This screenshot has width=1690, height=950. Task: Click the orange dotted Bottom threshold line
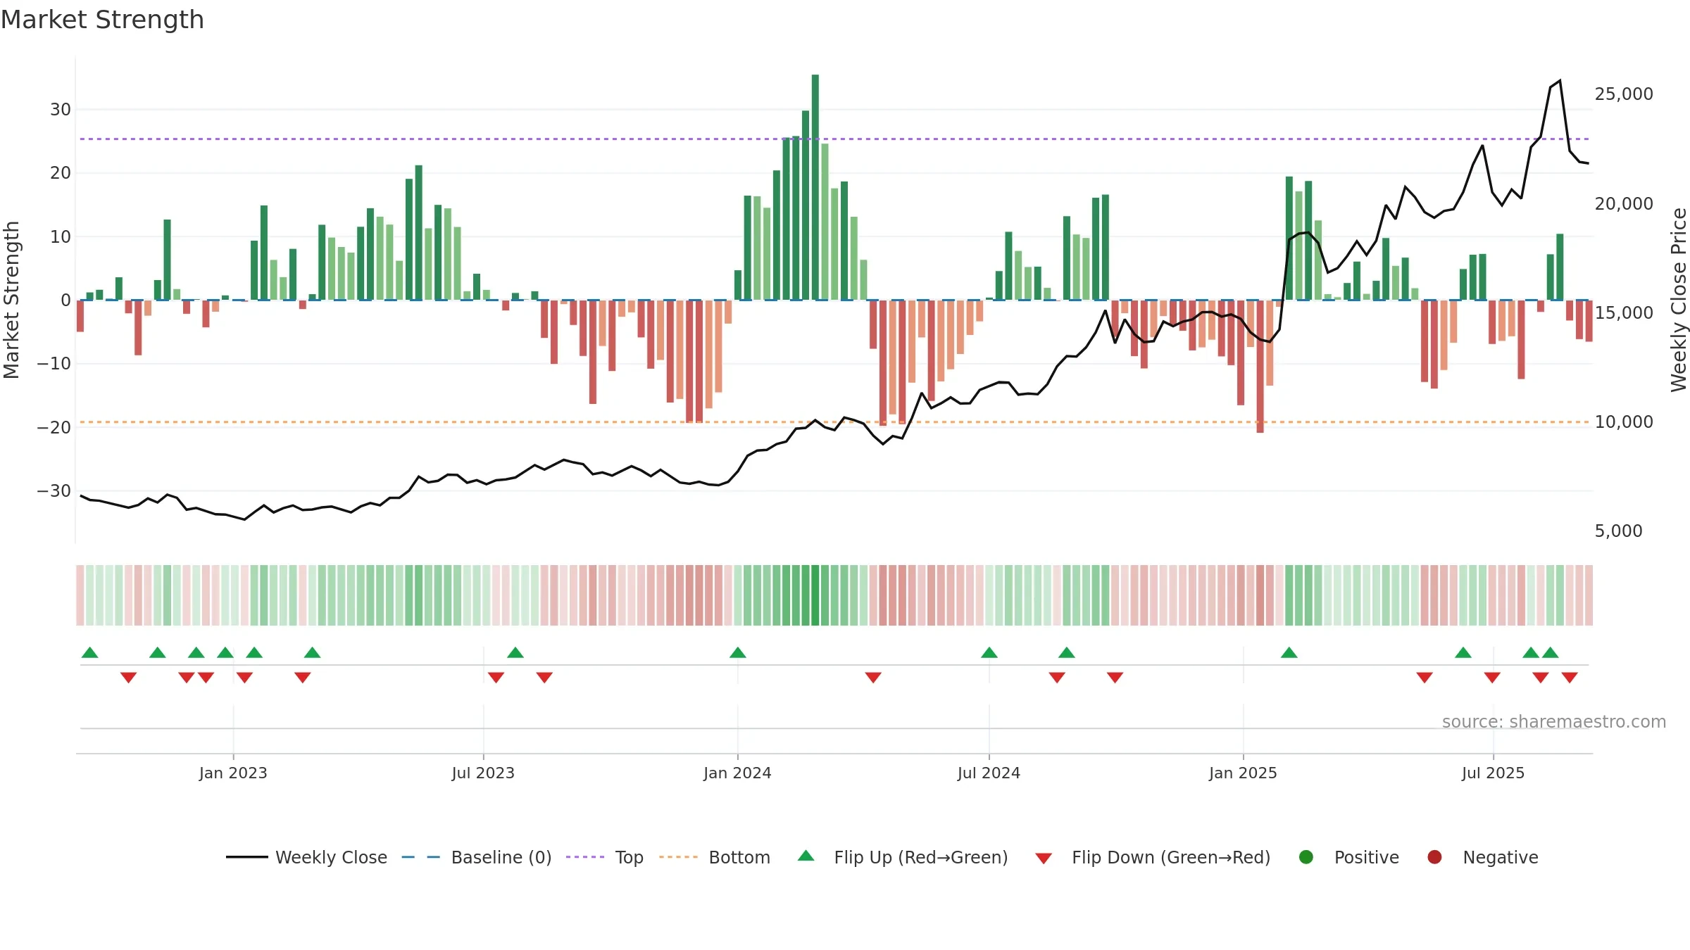834,422
